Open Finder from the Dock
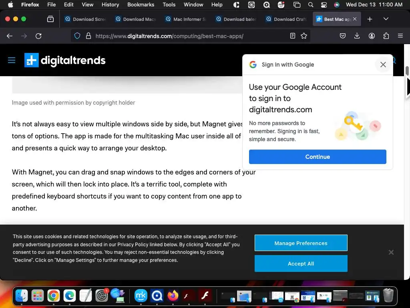The width and height of the screenshot is (410, 308). 22,296
